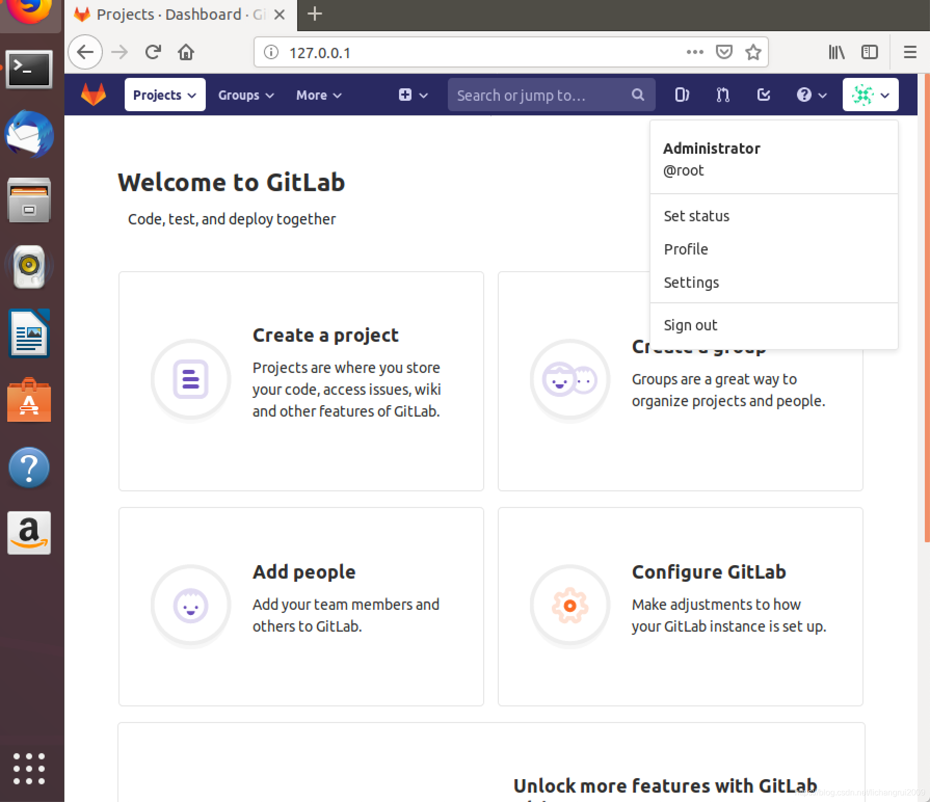Open Rhythmbox from the dock

[29, 266]
